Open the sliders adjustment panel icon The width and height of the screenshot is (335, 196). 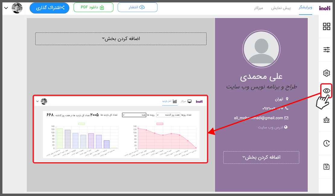[327, 50]
